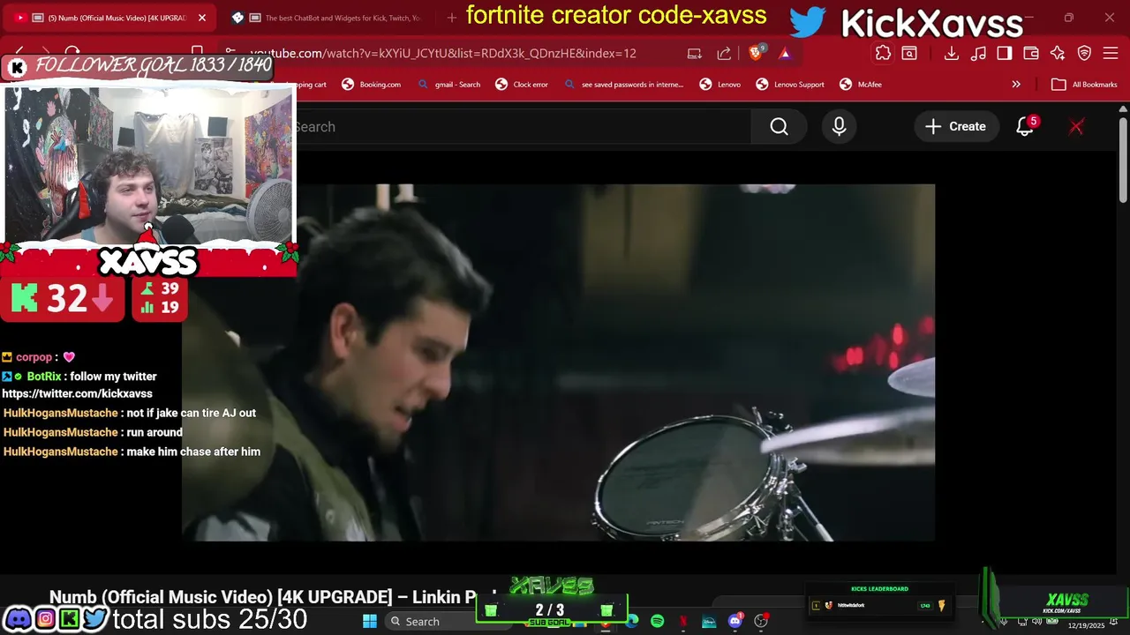This screenshot has height=635, width=1130.
Task: Click the page vertical scrollbar
Action: click(x=1123, y=159)
